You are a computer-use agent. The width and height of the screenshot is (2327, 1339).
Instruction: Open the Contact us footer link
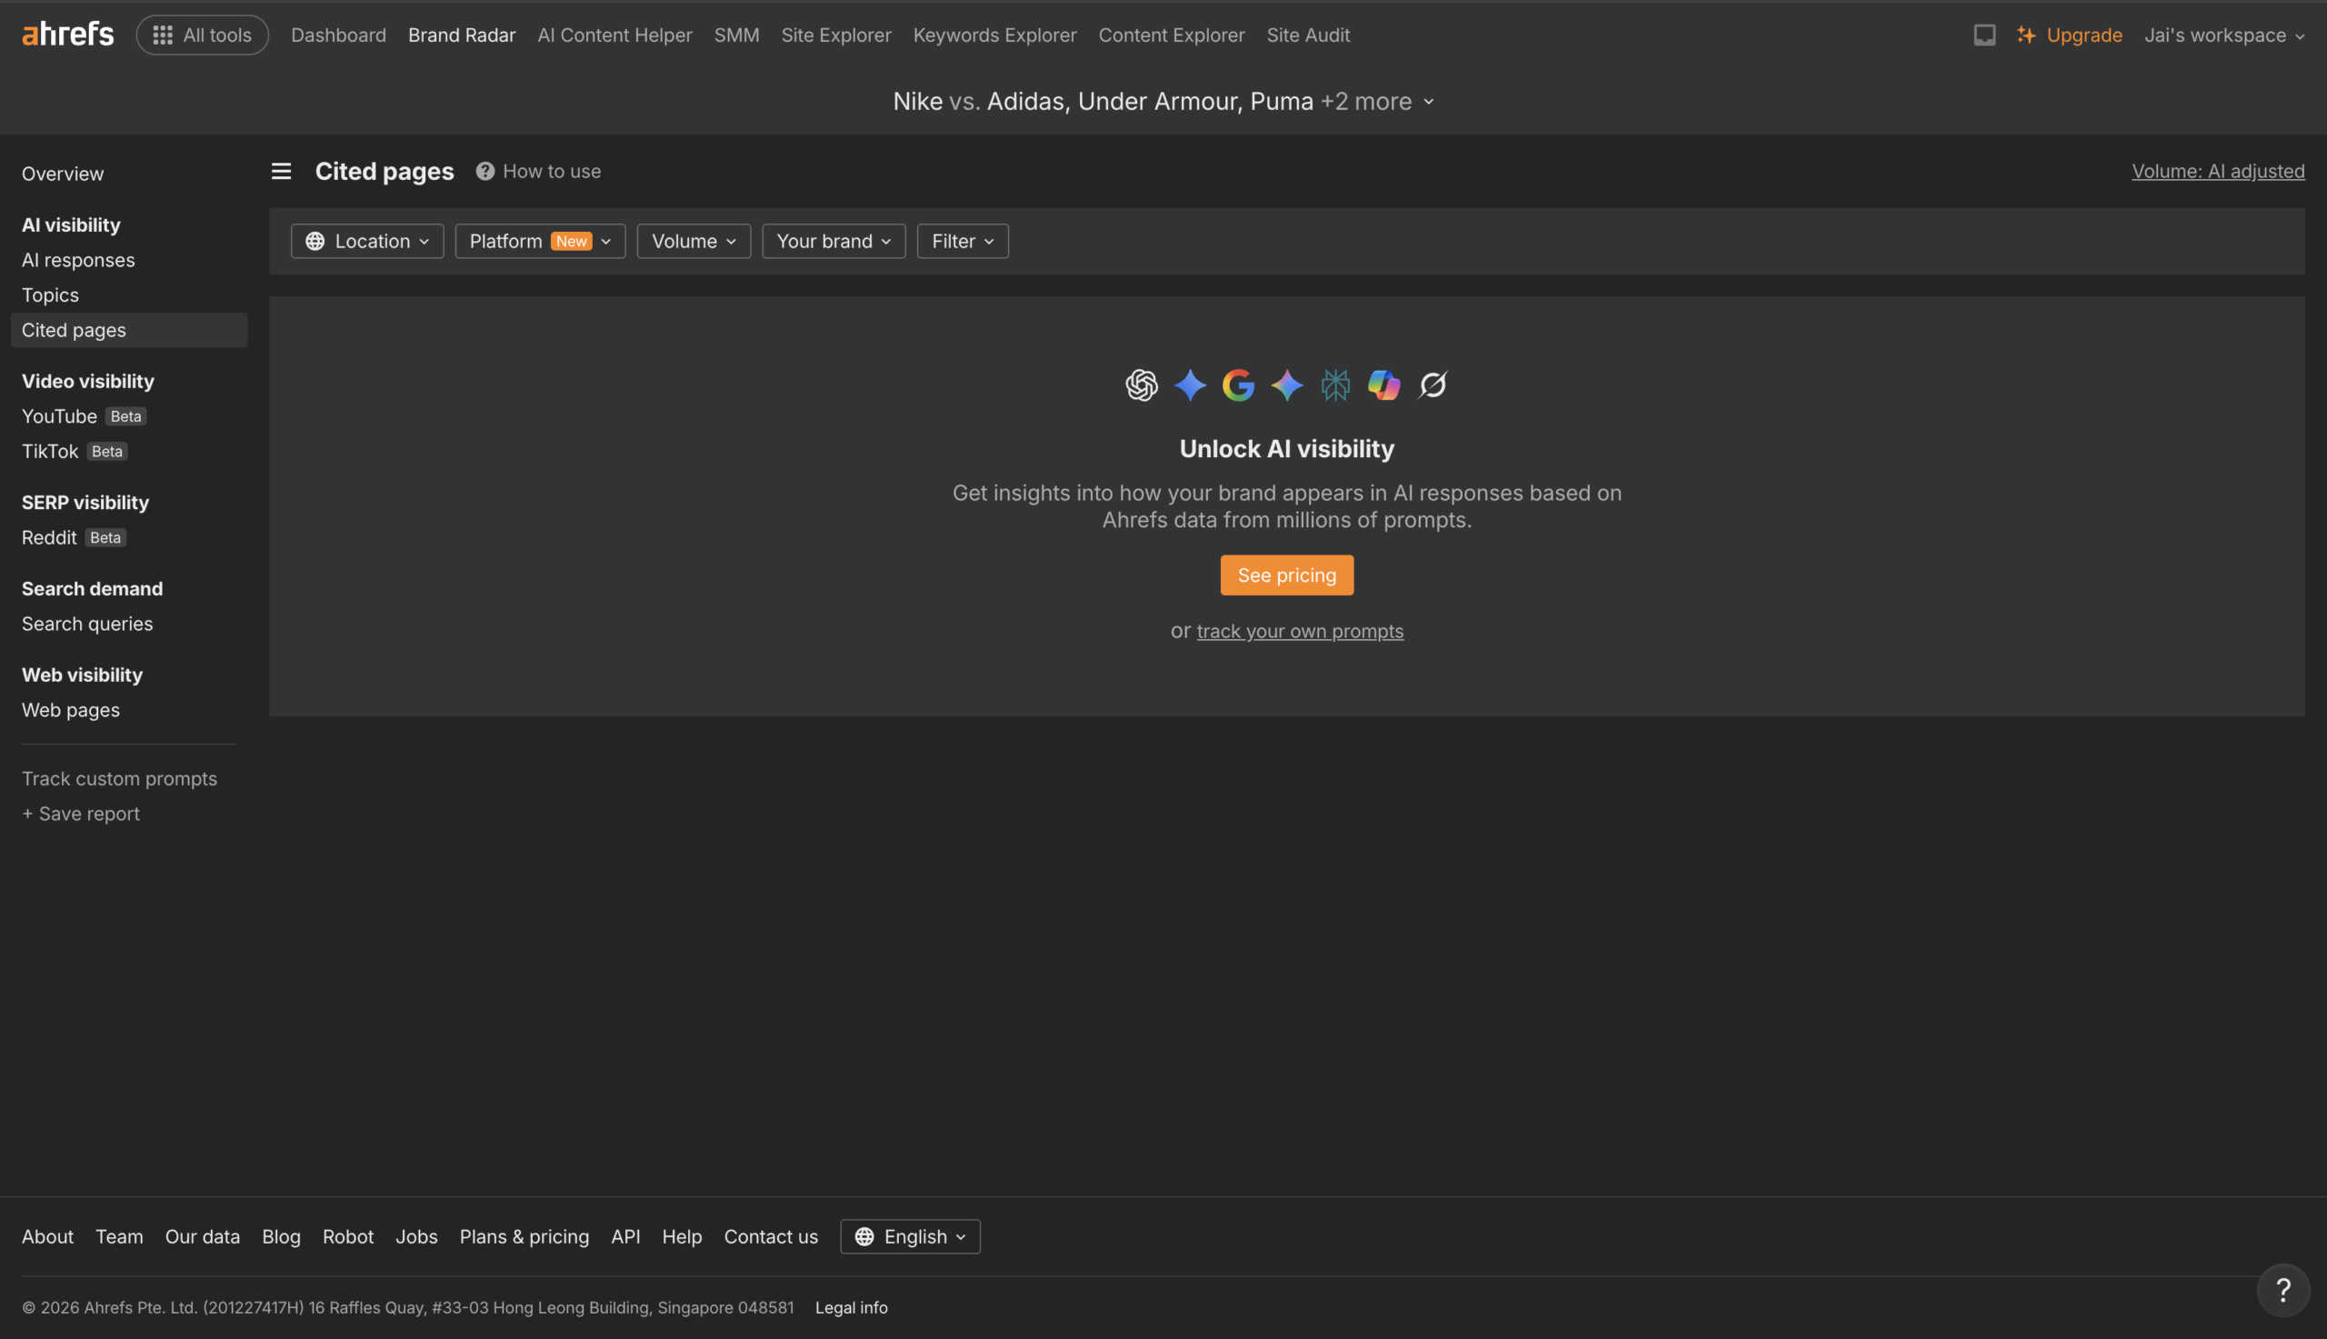pyautogui.click(x=772, y=1237)
